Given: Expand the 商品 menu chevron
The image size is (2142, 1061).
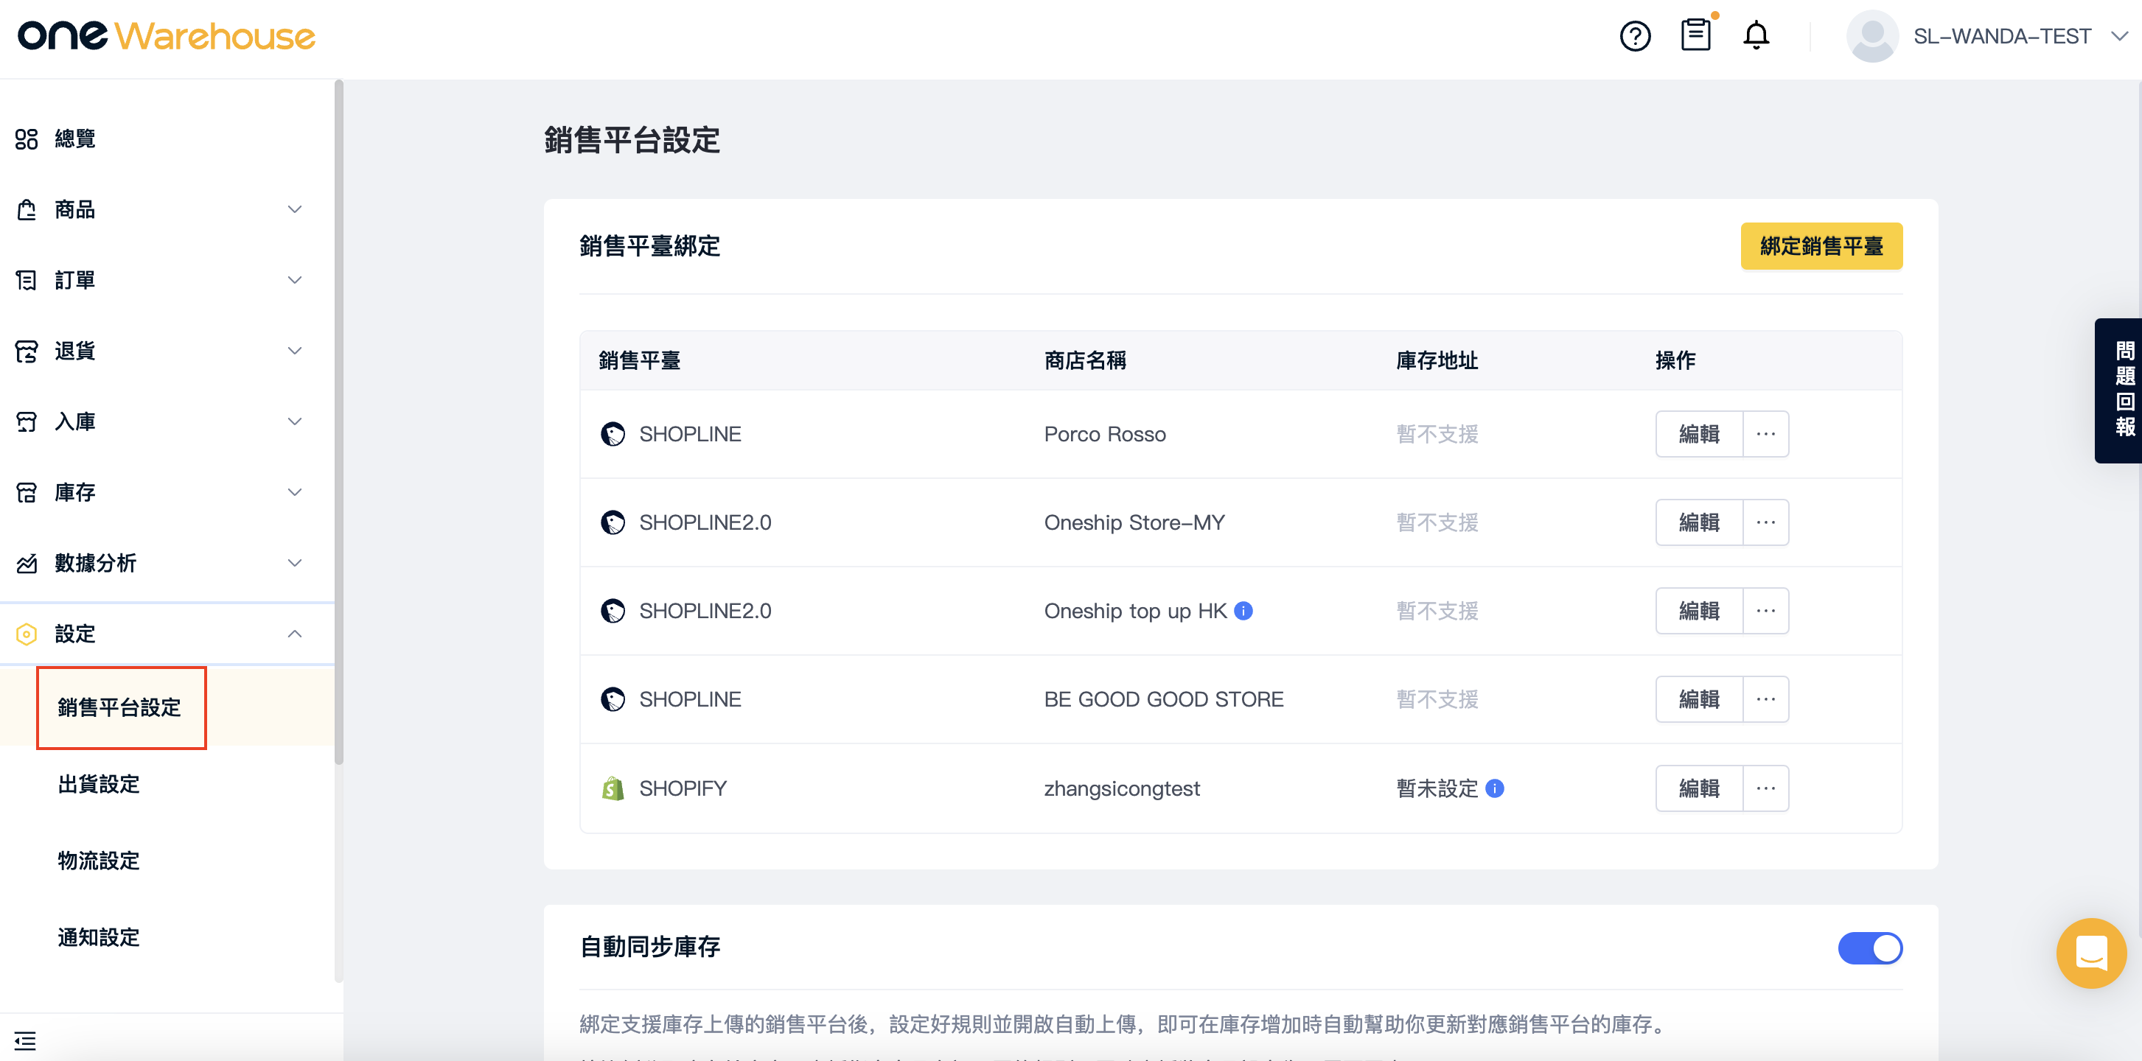Looking at the screenshot, I should 294,209.
